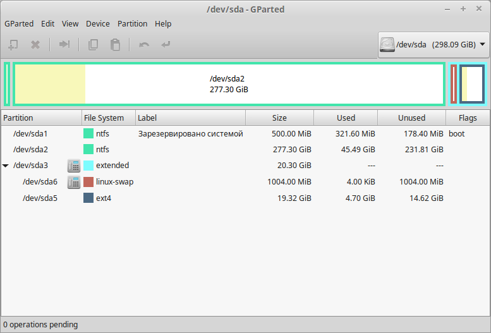Click the lock icon on /dev/sda3 row
This screenshot has height=333, width=491.
(x=74, y=166)
